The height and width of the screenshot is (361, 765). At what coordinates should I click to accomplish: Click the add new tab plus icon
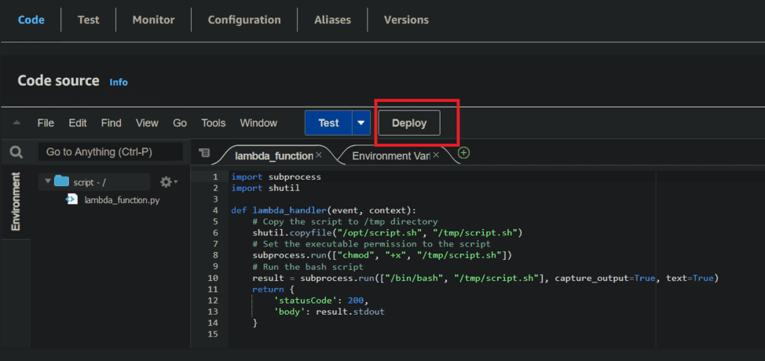[x=463, y=153]
